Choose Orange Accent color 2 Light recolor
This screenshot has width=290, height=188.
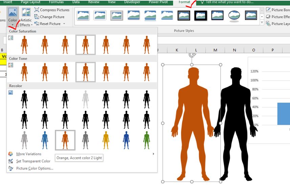pyautogui.click(x=65, y=140)
